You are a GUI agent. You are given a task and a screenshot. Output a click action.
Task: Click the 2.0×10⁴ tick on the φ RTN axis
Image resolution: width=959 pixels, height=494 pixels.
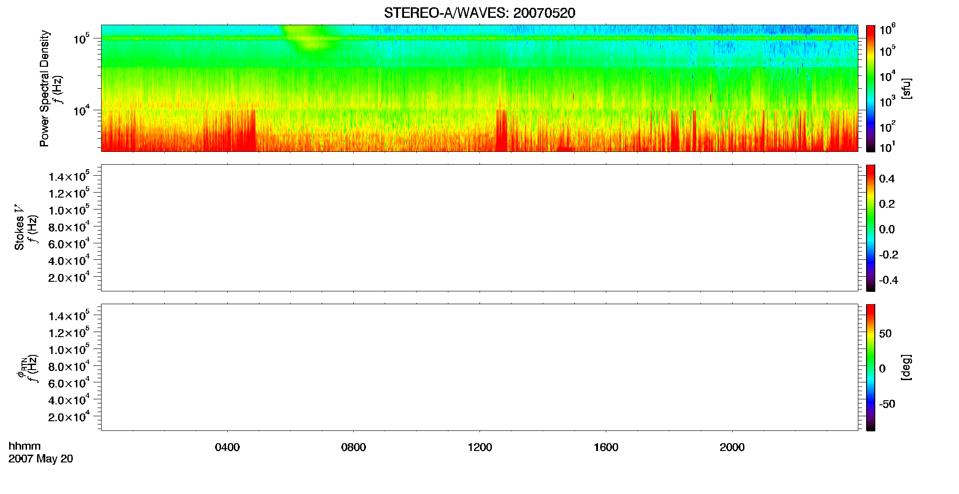69,417
